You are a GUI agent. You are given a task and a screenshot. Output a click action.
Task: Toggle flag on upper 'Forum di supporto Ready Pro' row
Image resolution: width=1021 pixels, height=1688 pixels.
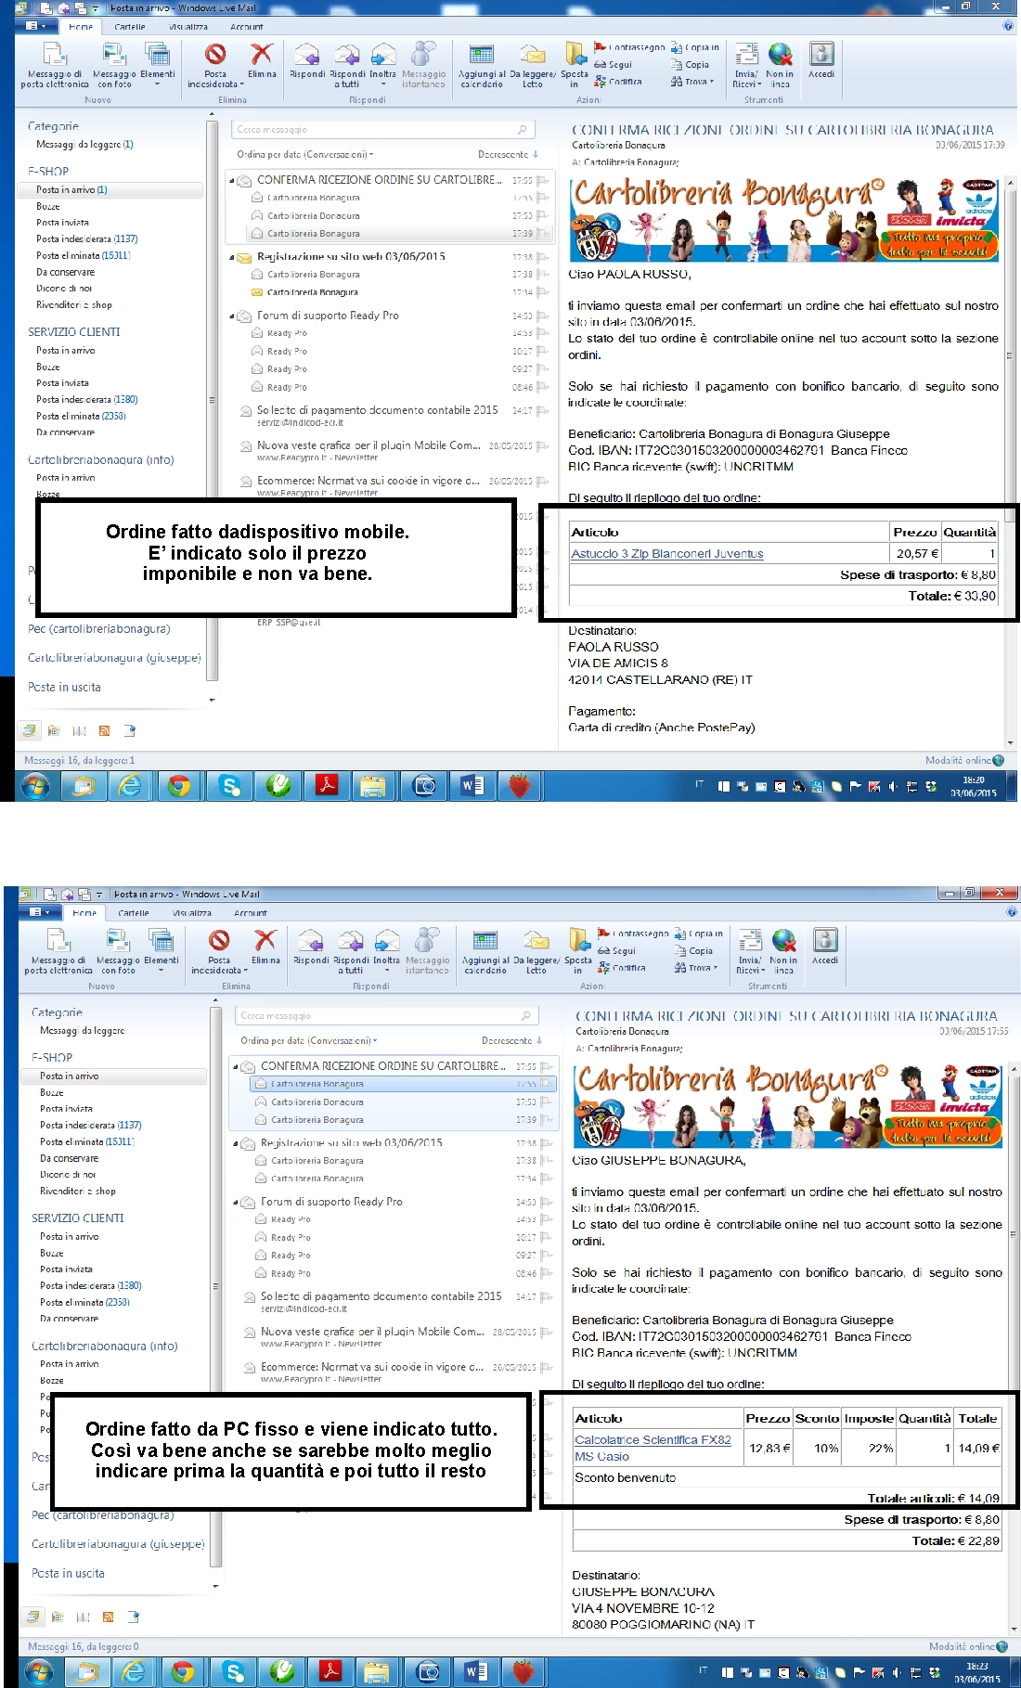point(542,316)
